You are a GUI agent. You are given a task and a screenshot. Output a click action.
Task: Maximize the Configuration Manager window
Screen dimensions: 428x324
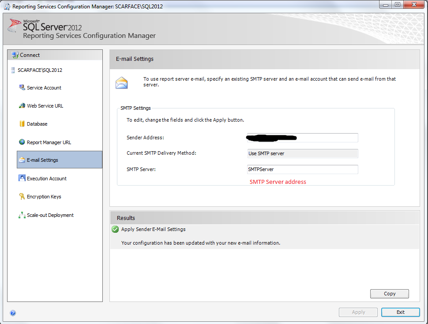click(x=398, y=5)
